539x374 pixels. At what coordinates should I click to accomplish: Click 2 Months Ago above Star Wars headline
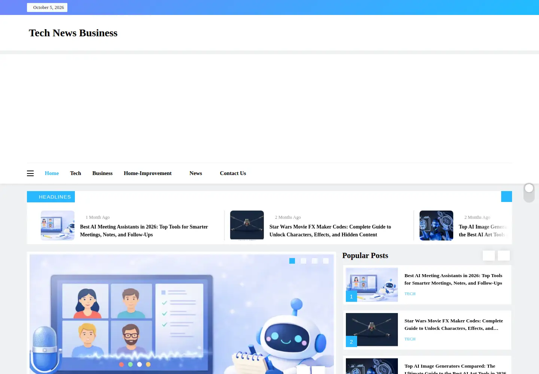(x=288, y=217)
